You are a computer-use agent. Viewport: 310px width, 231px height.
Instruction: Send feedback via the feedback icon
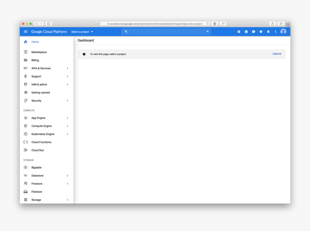click(253, 32)
